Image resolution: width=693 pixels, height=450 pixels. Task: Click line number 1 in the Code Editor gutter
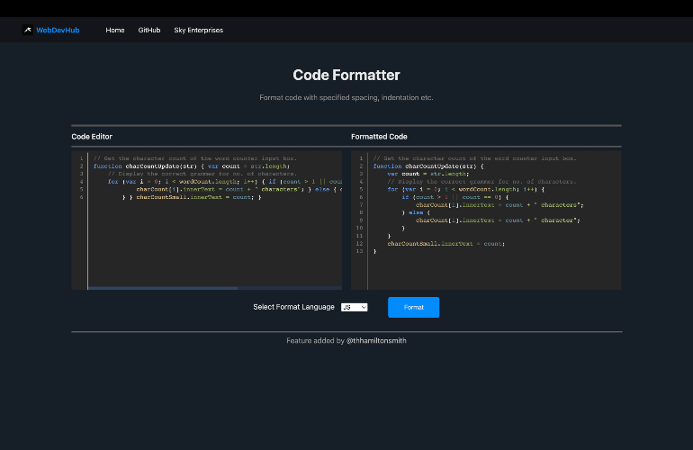pos(81,158)
